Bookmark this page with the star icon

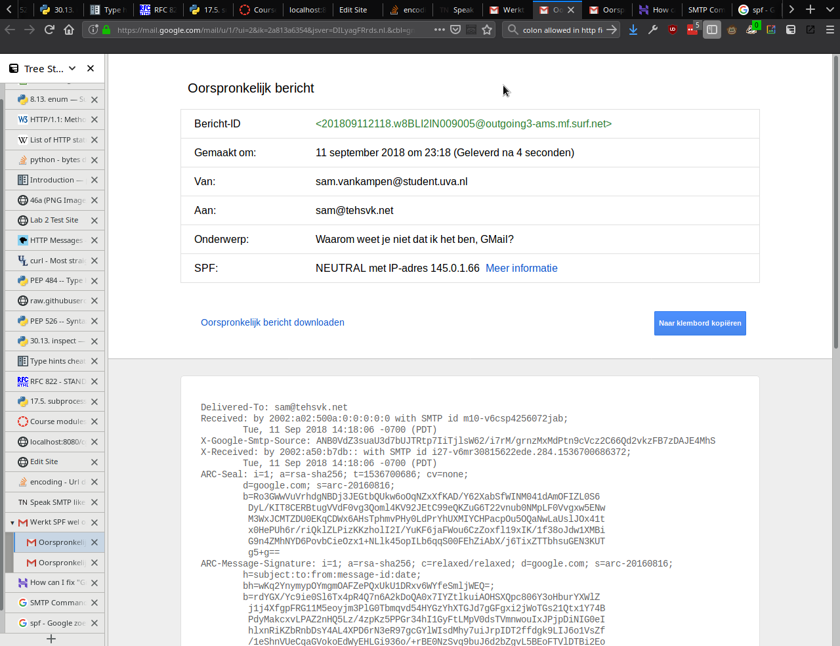(x=487, y=30)
